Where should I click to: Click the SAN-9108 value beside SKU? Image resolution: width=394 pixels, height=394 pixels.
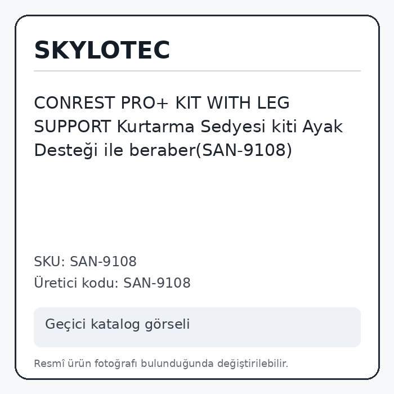click(103, 261)
